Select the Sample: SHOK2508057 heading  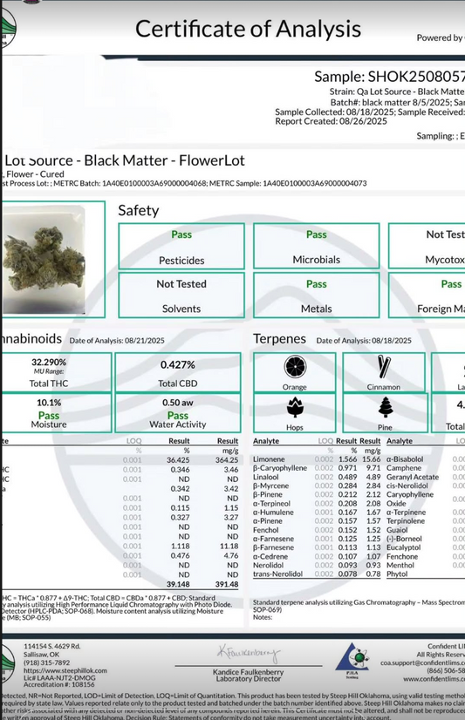tap(390, 76)
